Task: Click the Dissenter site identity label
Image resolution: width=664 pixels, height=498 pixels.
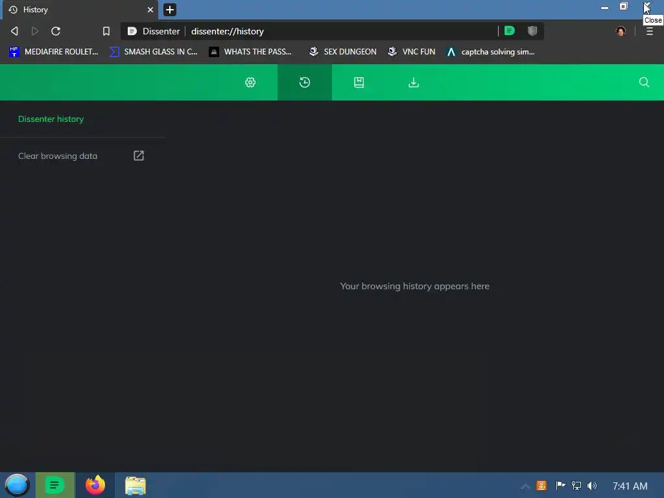Action: click(x=154, y=31)
